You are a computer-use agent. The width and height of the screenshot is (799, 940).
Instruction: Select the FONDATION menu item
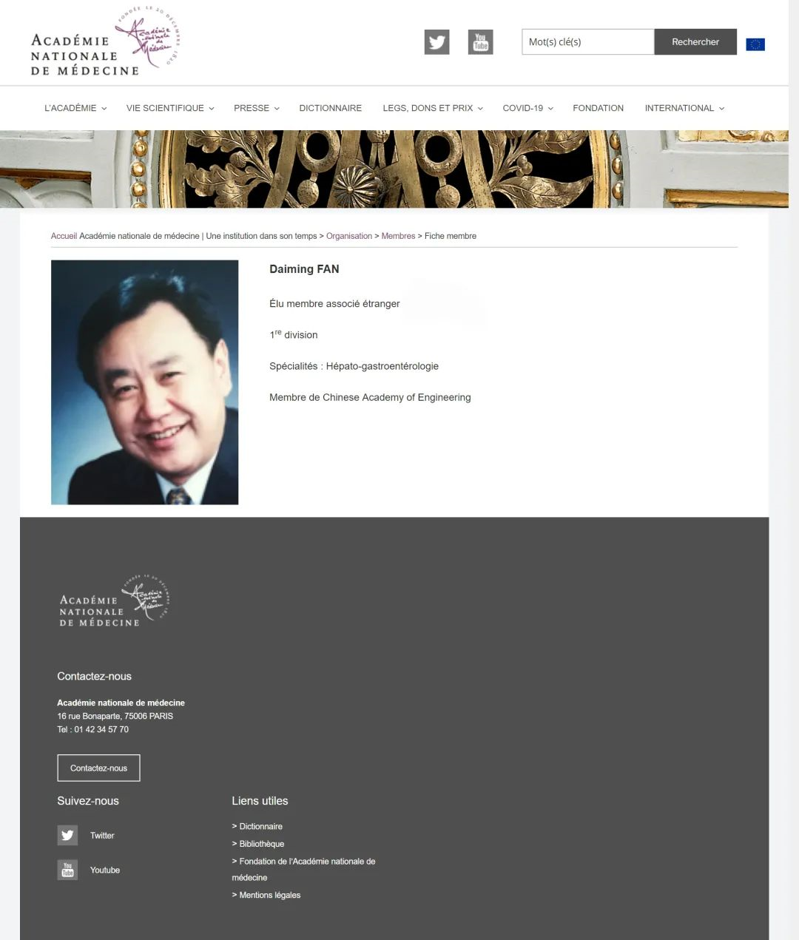coord(598,108)
